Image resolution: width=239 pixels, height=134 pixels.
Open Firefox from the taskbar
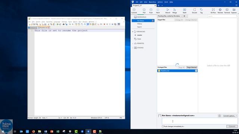coord(33,131)
